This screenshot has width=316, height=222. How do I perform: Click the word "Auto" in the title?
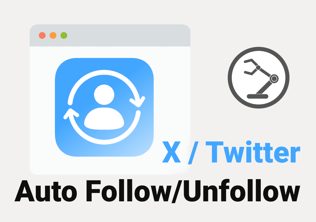(46, 191)
